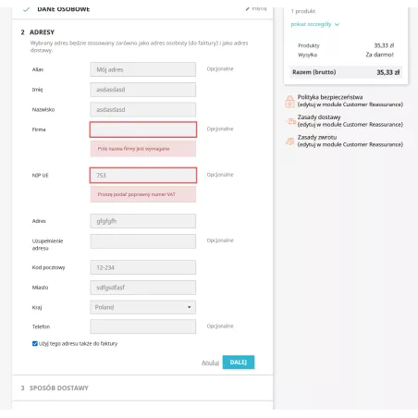The width and height of the screenshot is (418, 418).
Task: Click the 'Polityka bezpieczeństwa' text
Action: (x=330, y=97)
